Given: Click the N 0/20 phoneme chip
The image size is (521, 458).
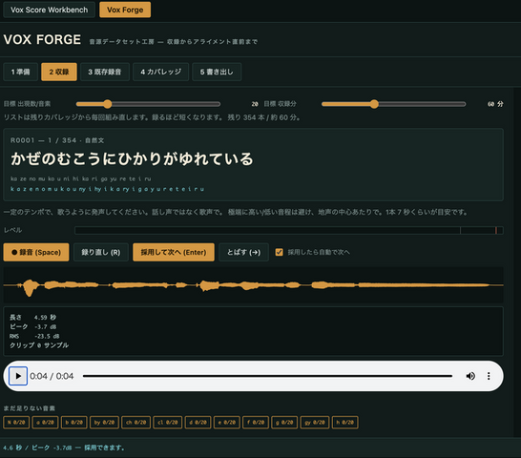Looking at the screenshot, I should click(16, 423).
